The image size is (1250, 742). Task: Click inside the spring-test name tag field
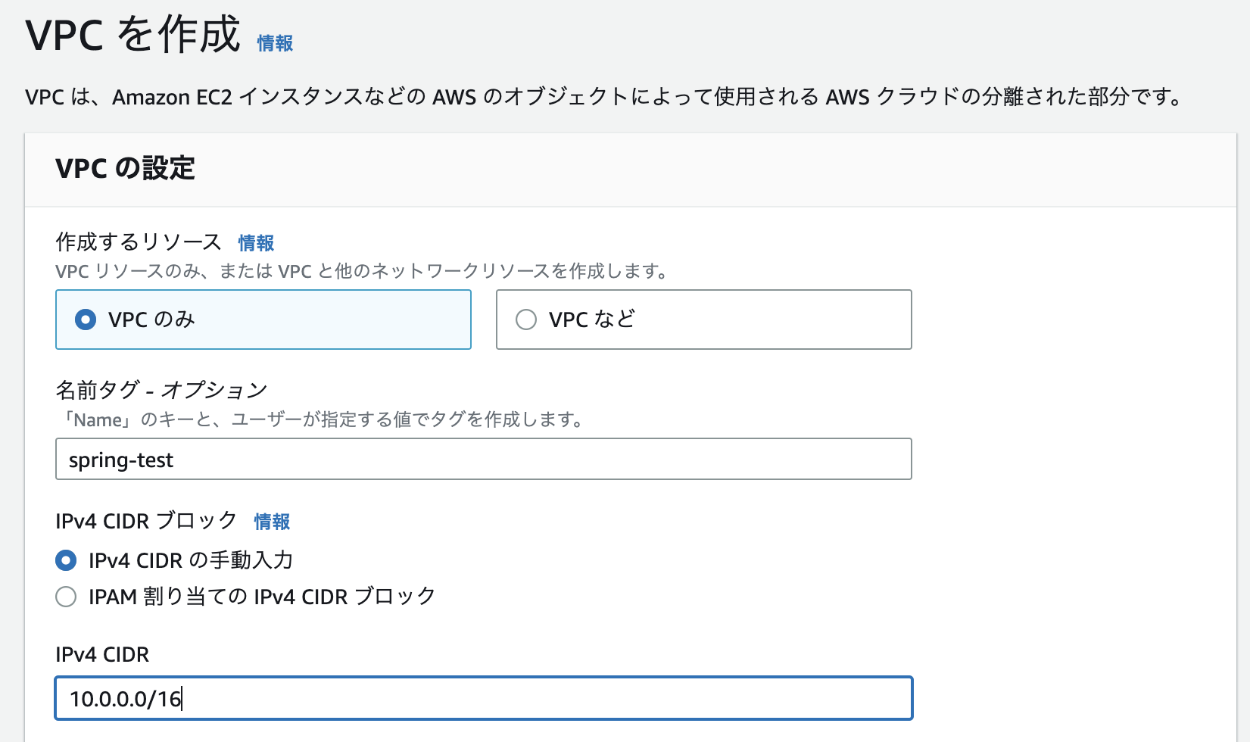[x=483, y=459]
